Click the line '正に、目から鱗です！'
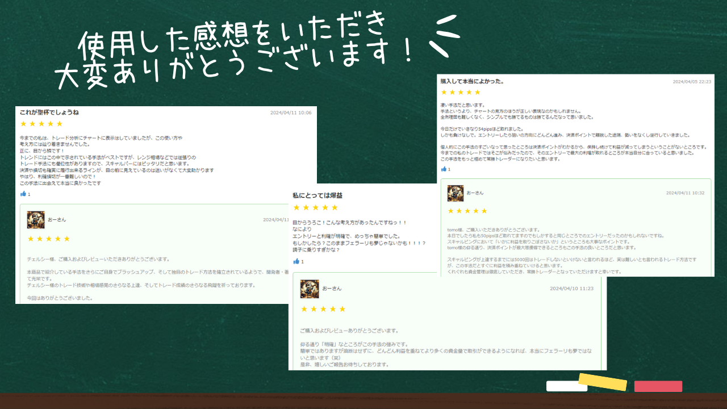This screenshot has height=409, width=727. point(43,151)
